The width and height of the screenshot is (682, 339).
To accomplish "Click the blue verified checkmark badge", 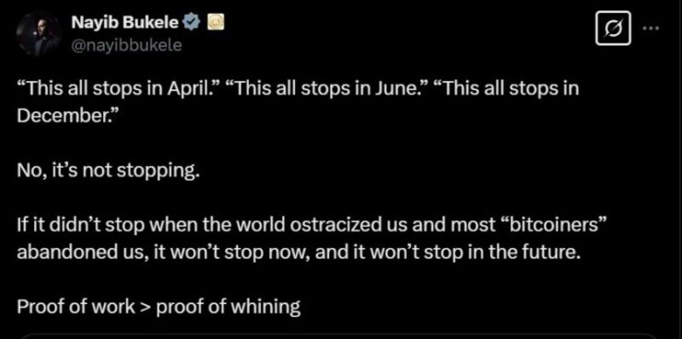I will tap(191, 22).
